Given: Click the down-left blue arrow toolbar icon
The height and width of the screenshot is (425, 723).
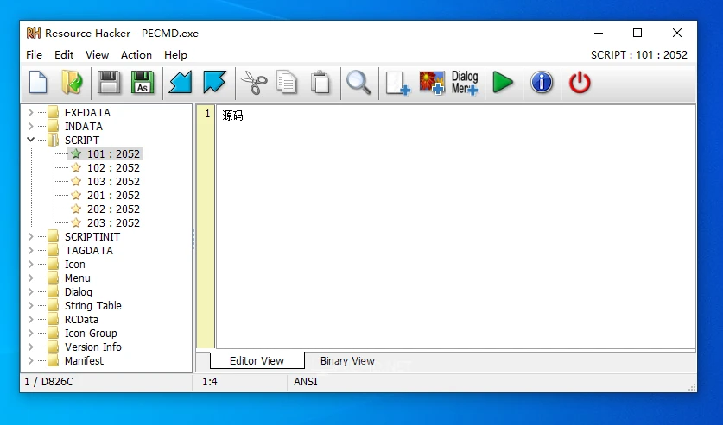Looking at the screenshot, I should (x=181, y=83).
